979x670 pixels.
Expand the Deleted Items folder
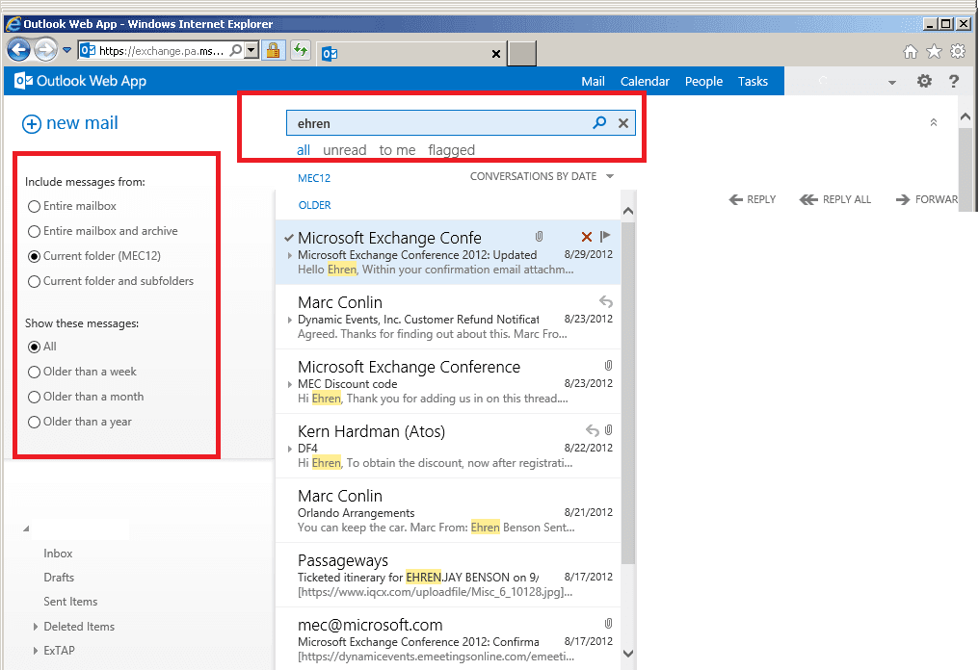coord(36,627)
